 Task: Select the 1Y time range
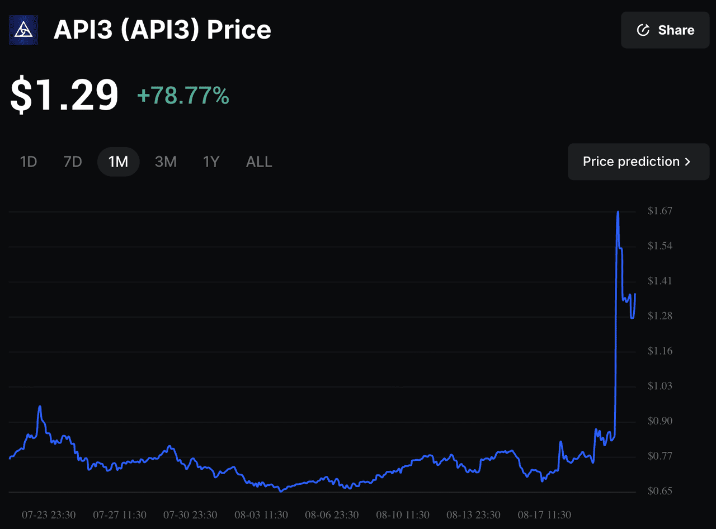pos(211,162)
